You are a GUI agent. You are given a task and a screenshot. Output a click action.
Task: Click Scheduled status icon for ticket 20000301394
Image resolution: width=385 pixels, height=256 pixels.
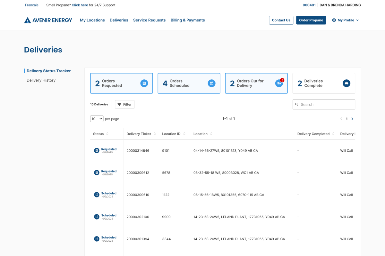pos(97,239)
